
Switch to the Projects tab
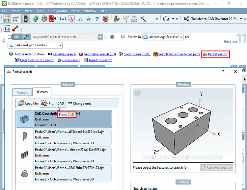(22, 92)
